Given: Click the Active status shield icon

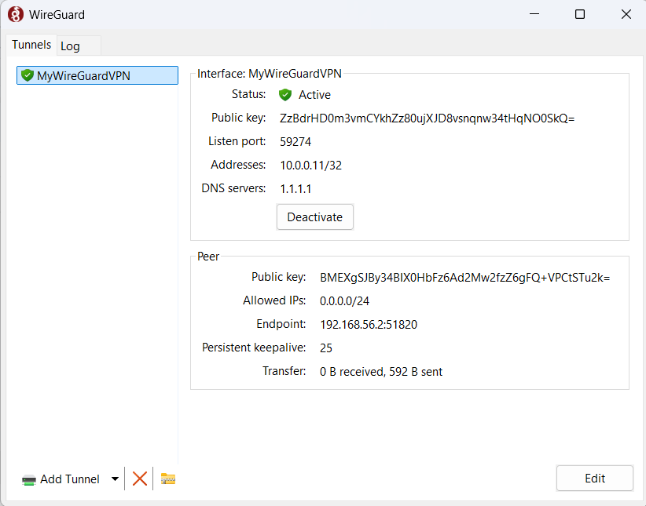Looking at the screenshot, I should click(285, 95).
